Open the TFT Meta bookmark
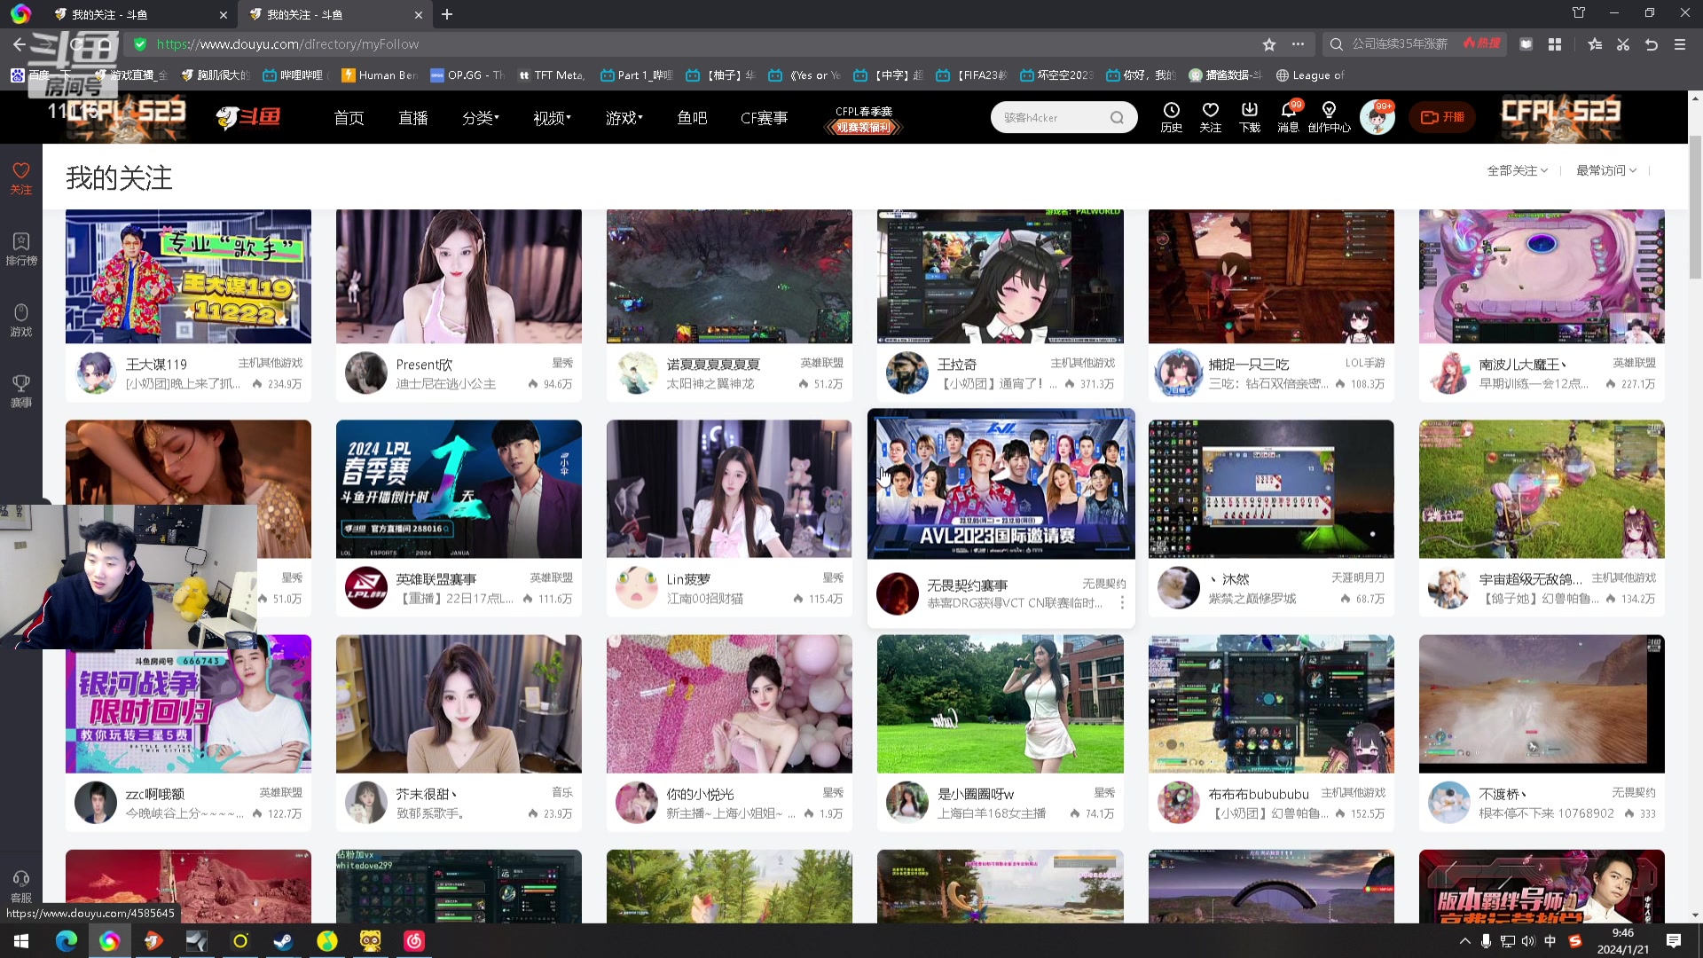1703x958 pixels. [552, 75]
